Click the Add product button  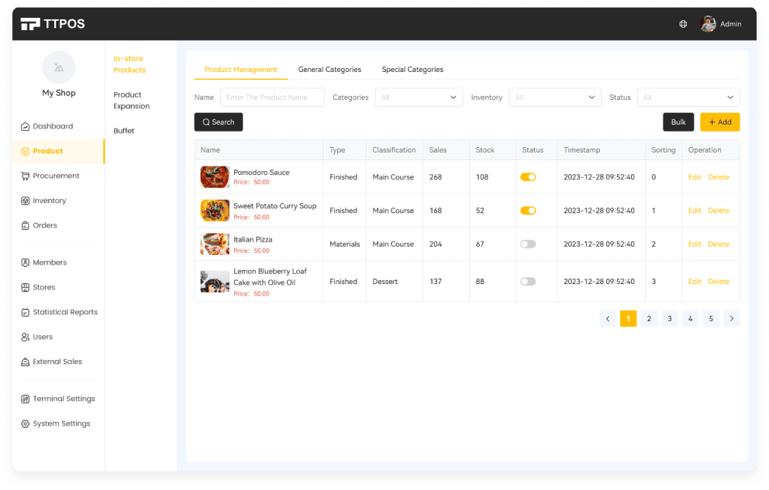tap(720, 122)
